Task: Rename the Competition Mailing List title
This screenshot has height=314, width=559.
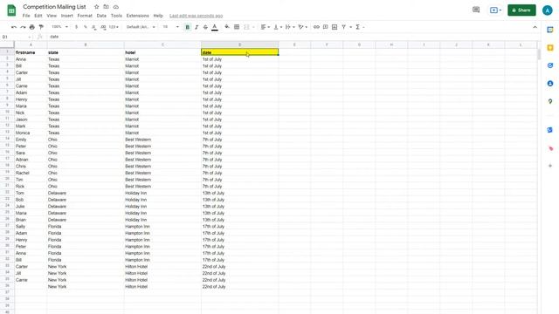Action: point(54,7)
